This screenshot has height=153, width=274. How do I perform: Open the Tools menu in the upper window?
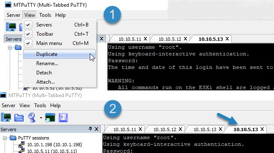(x=45, y=15)
